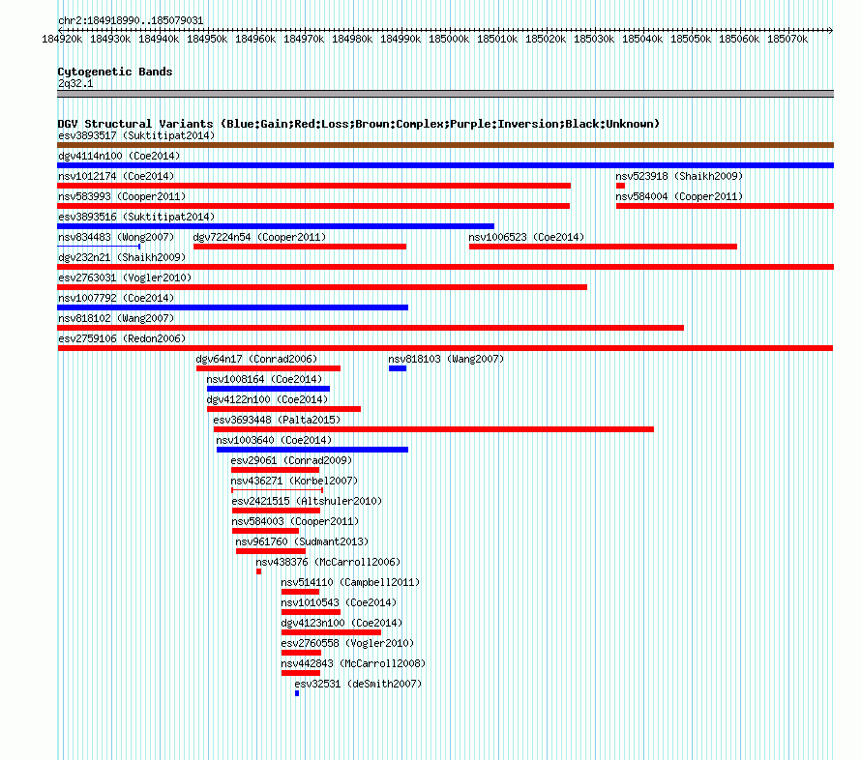This screenshot has height=760, width=861.
Task: Click the red dgv7224n54 loss bar
Action: click(300, 247)
